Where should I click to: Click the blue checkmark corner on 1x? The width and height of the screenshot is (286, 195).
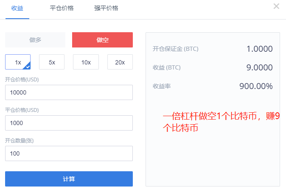click(28, 67)
